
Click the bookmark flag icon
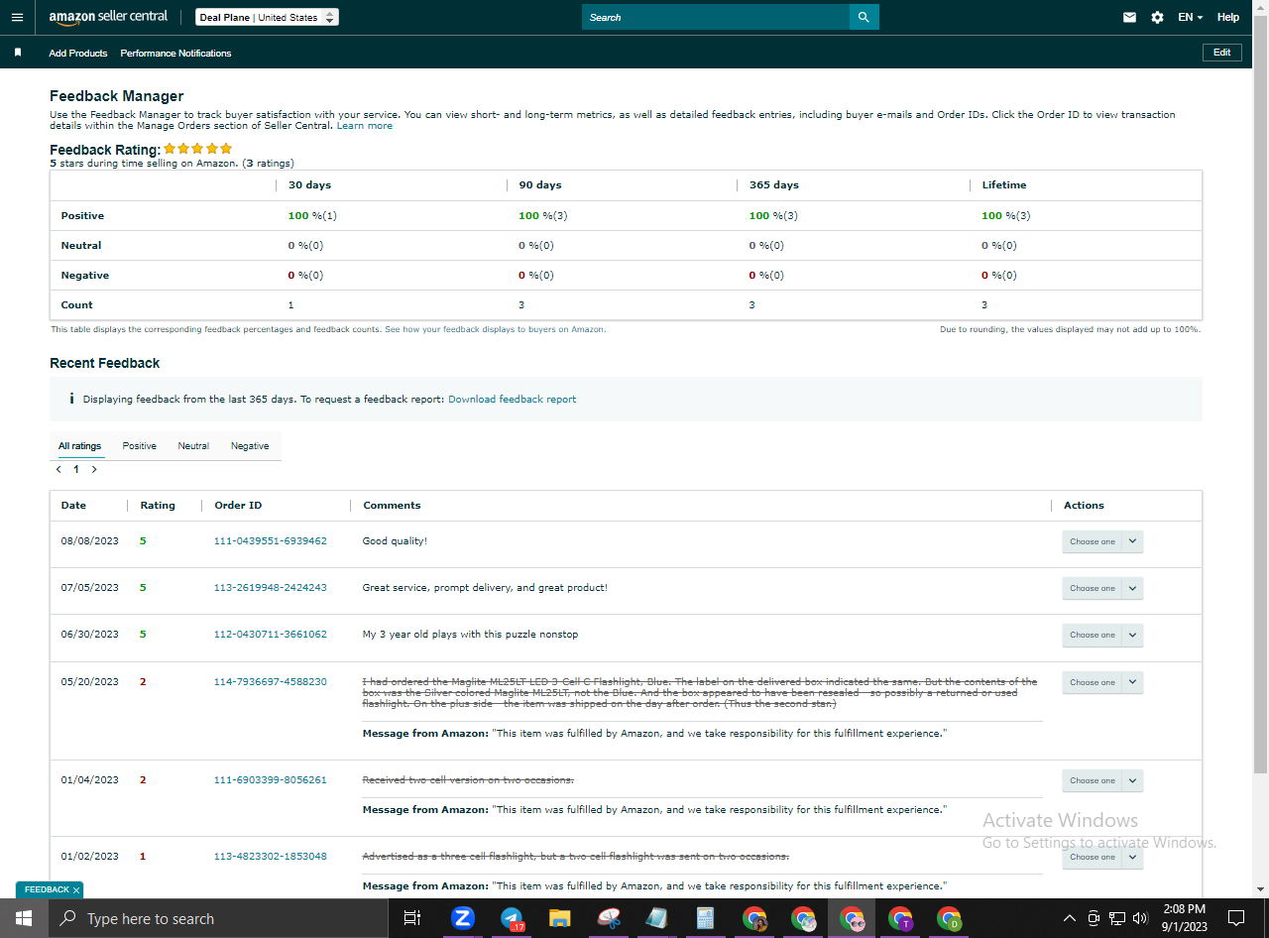[18, 53]
